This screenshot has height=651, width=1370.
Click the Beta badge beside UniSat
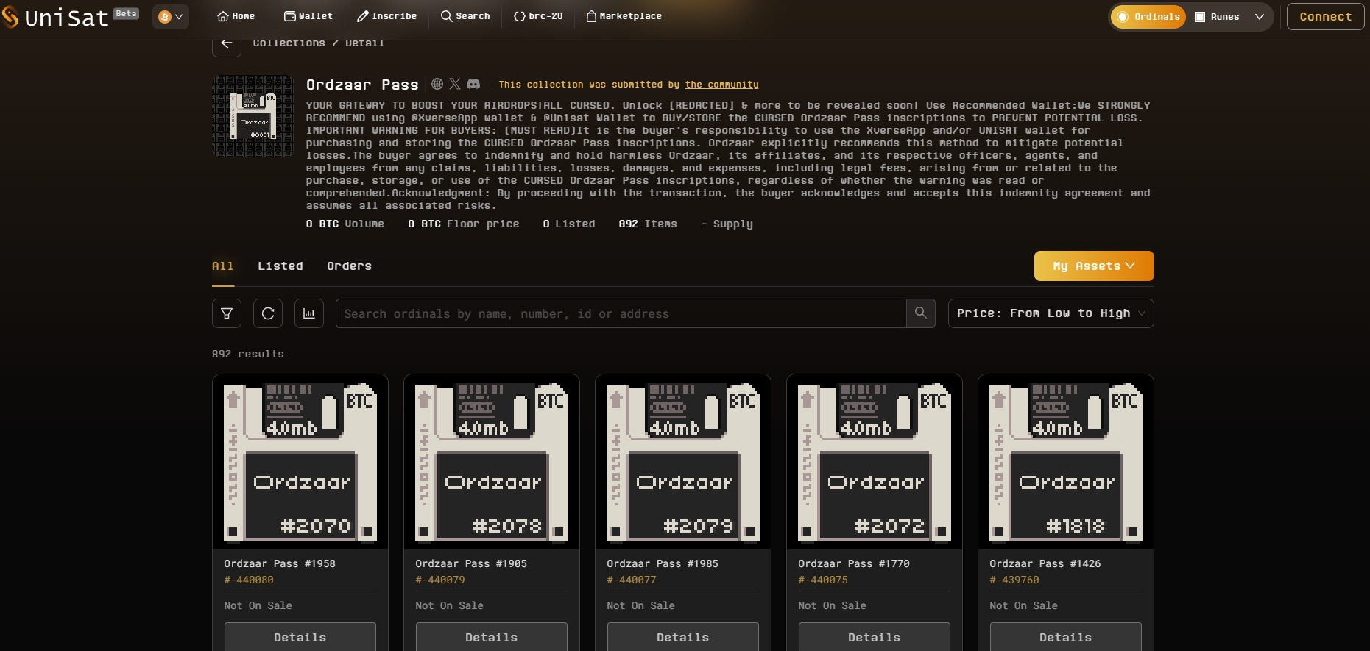(x=126, y=13)
